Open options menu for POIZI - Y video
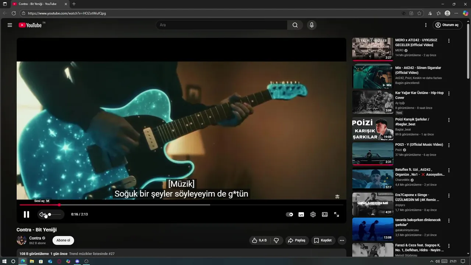This screenshot has width=471, height=265. (x=449, y=145)
